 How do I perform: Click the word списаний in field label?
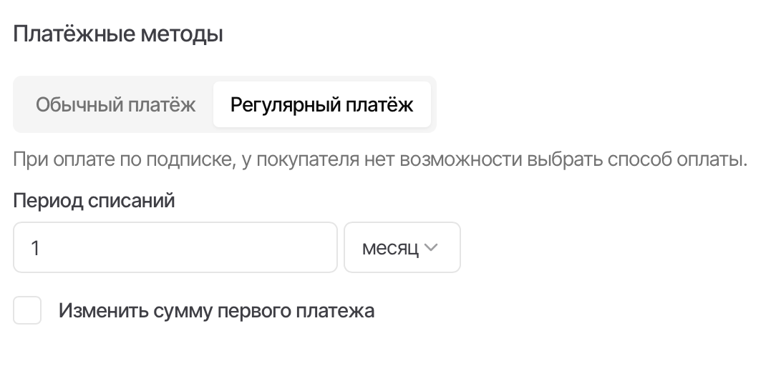131,200
